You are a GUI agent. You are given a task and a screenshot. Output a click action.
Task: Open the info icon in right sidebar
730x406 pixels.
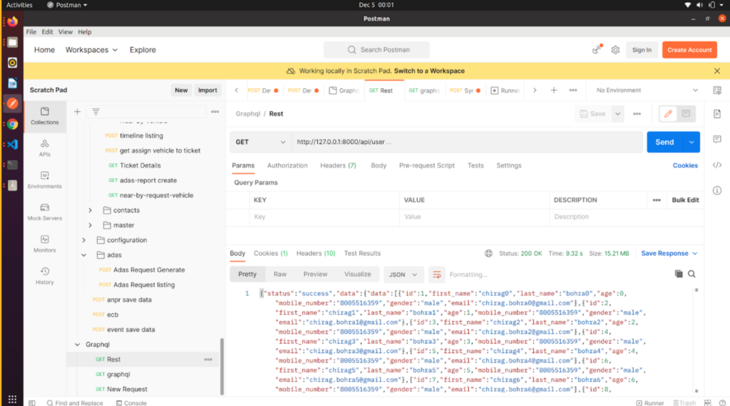(x=717, y=191)
